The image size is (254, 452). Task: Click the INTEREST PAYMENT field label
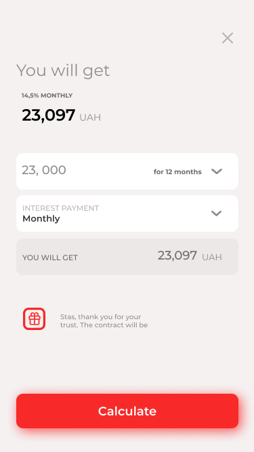click(x=60, y=208)
